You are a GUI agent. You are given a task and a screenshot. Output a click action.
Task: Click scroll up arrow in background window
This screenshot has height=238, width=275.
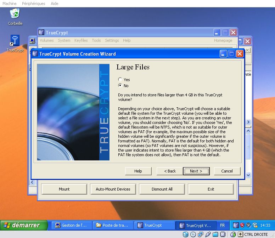coord(248,131)
